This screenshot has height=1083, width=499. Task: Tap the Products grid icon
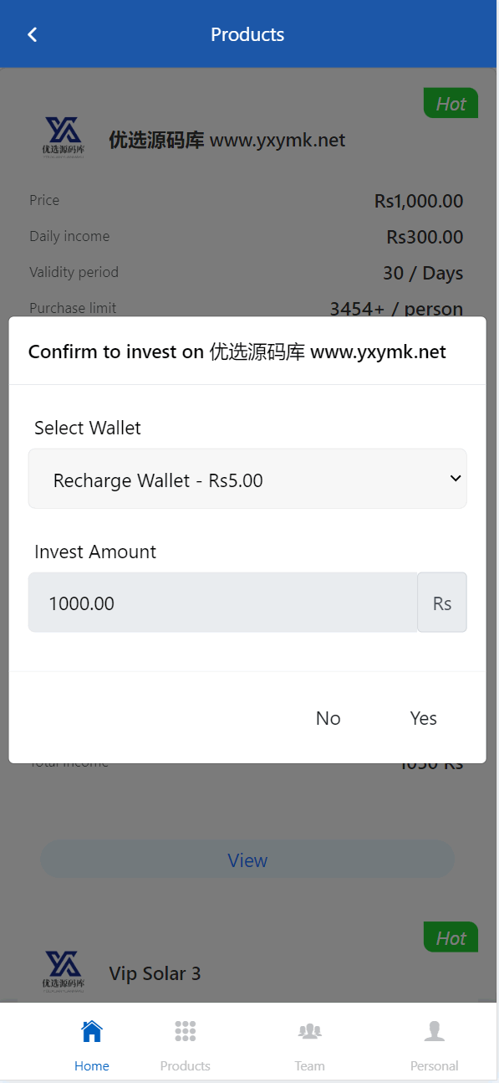(186, 1031)
